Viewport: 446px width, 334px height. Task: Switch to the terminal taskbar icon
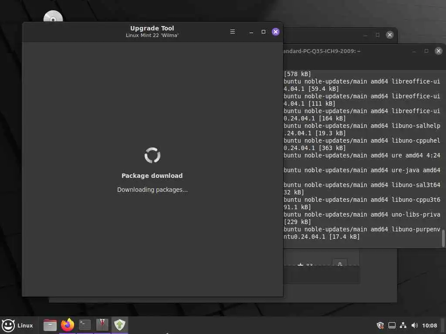tap(85, 325)
